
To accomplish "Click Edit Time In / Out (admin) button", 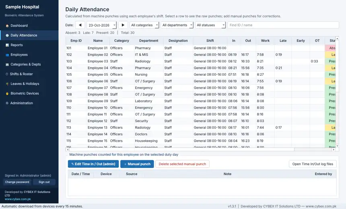I will 93,164.
